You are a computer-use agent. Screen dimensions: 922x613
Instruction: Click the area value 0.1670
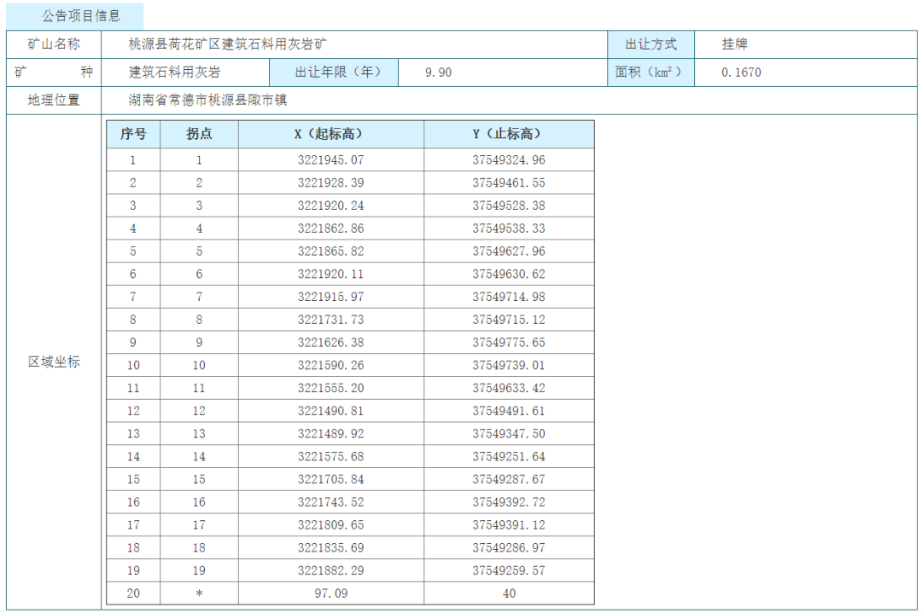(x=740, y=72)
